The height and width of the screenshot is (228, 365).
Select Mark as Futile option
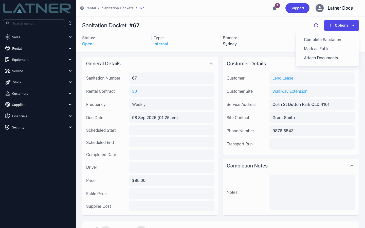pyautogui.click(x=317, y=49)
